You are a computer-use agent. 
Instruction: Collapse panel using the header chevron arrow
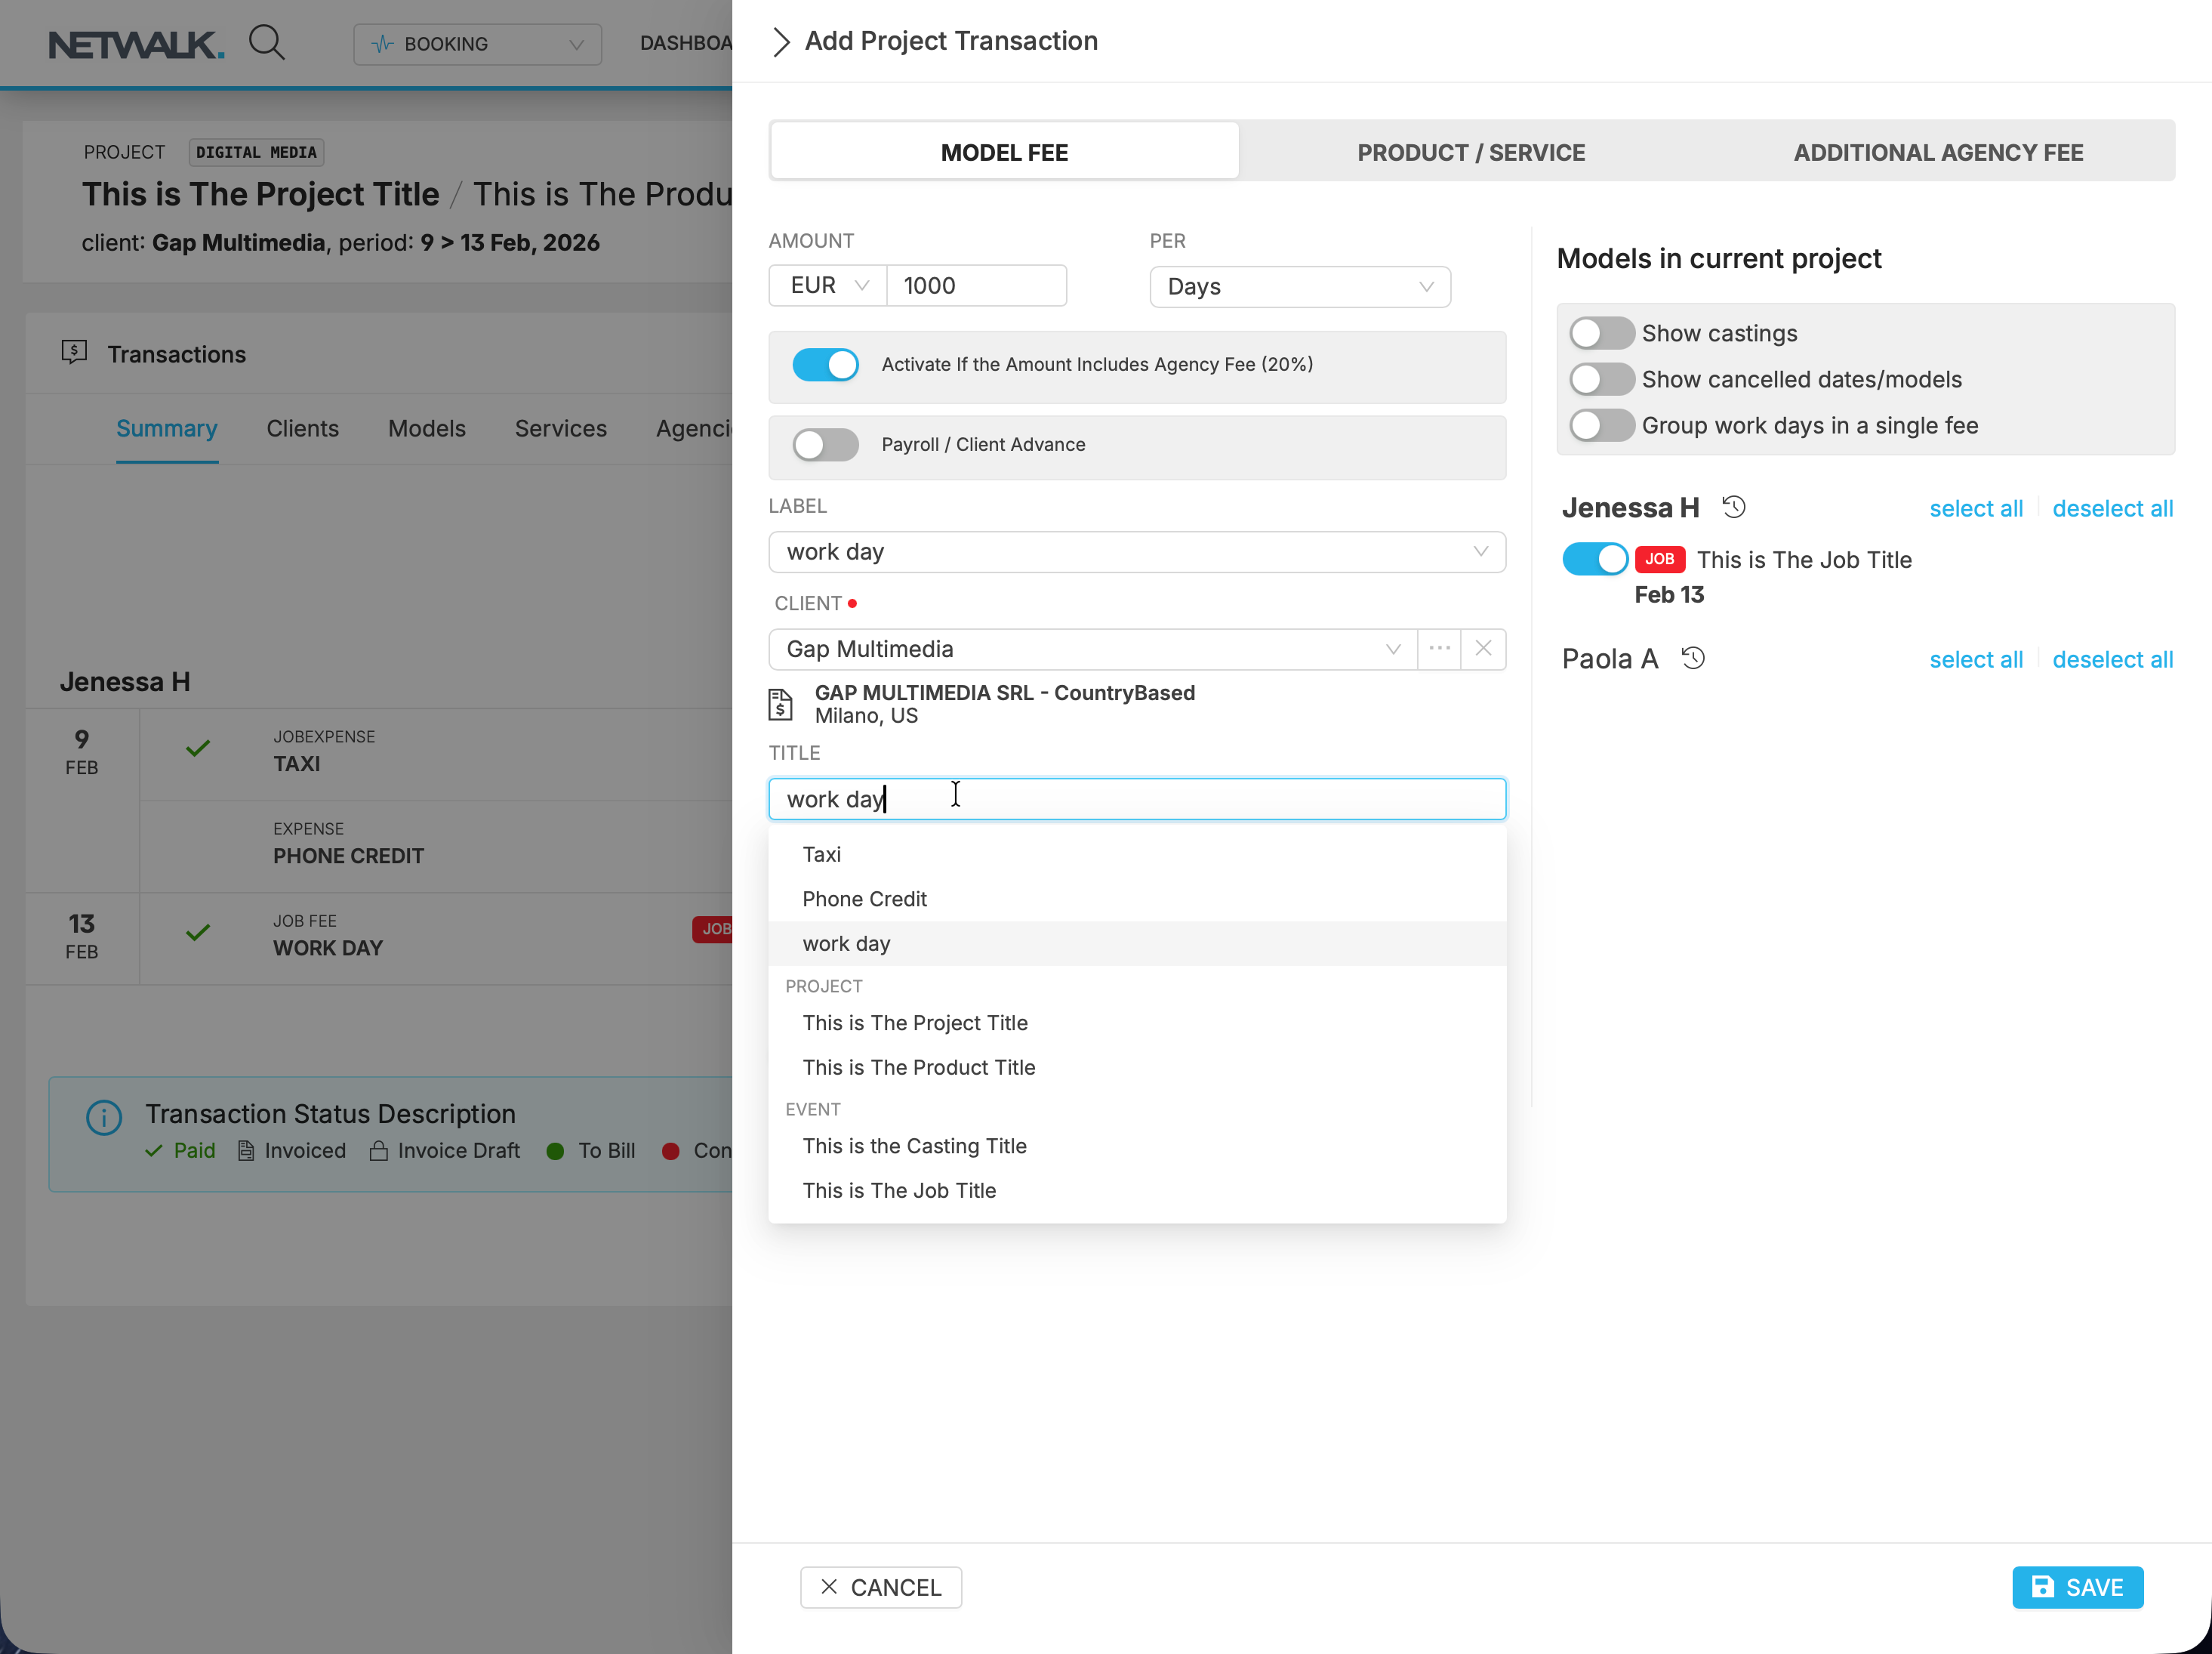pos(781,42)
